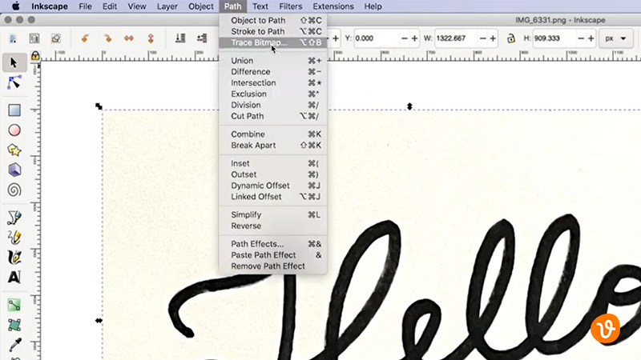Activate the Text tool
The width and height of the screenshot is (641, 360).
(x=14, y=277)
